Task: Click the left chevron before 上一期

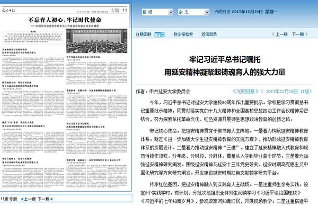Action: (273, 34)
